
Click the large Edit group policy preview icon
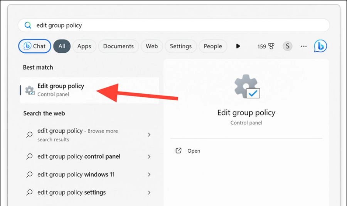pyautogui.click(x=247, y=86)
